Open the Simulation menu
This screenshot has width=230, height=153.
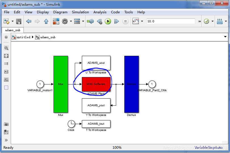pyautogui.click(x=80, y=12)
